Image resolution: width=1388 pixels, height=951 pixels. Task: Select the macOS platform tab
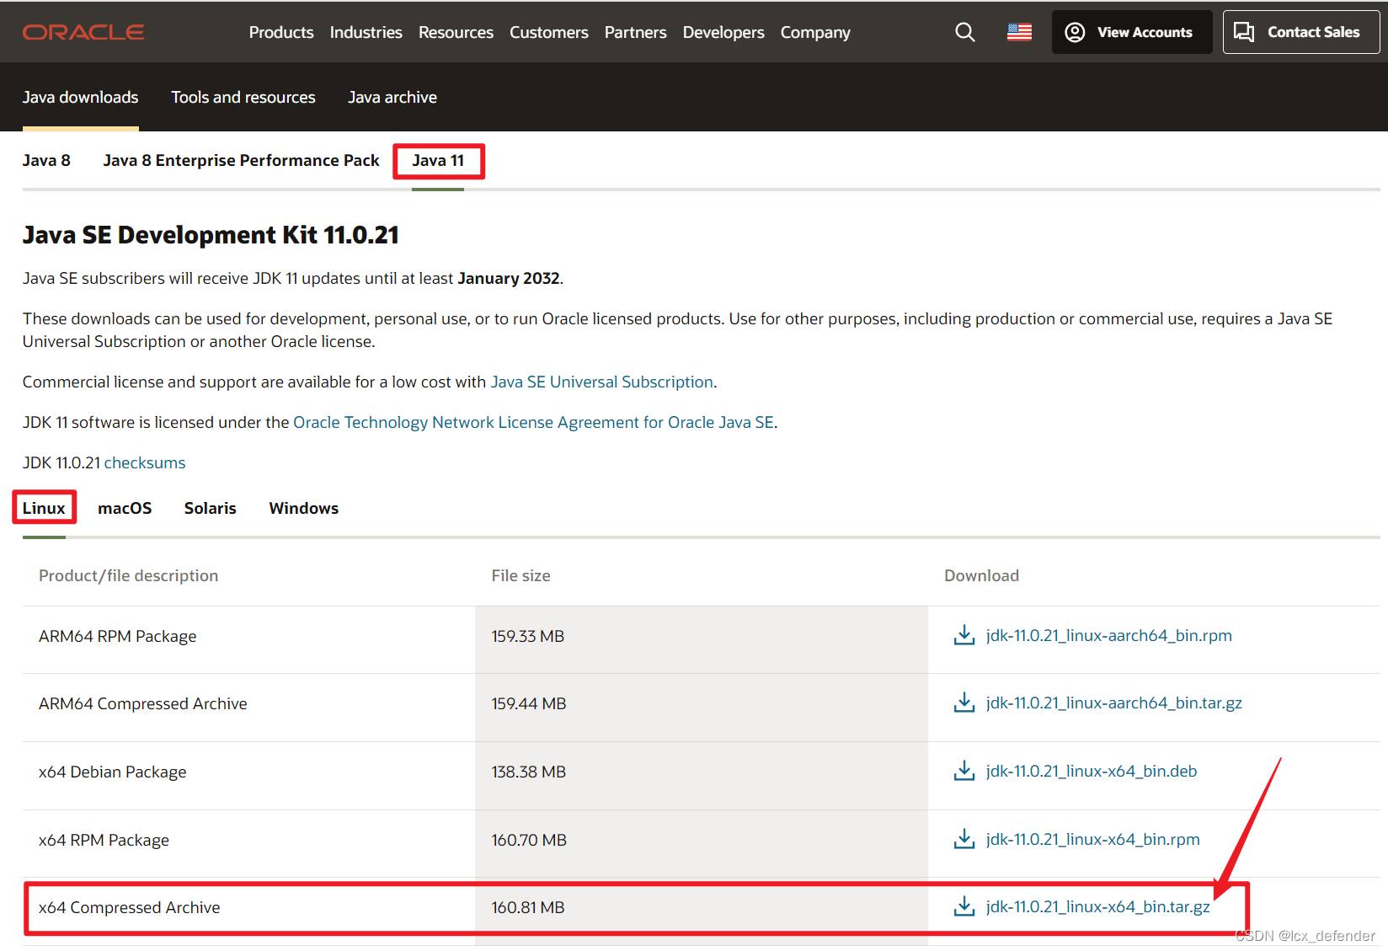125,508
